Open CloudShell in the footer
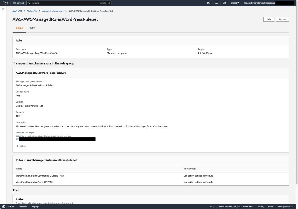The image size is (298, 209). coord(9,207)
